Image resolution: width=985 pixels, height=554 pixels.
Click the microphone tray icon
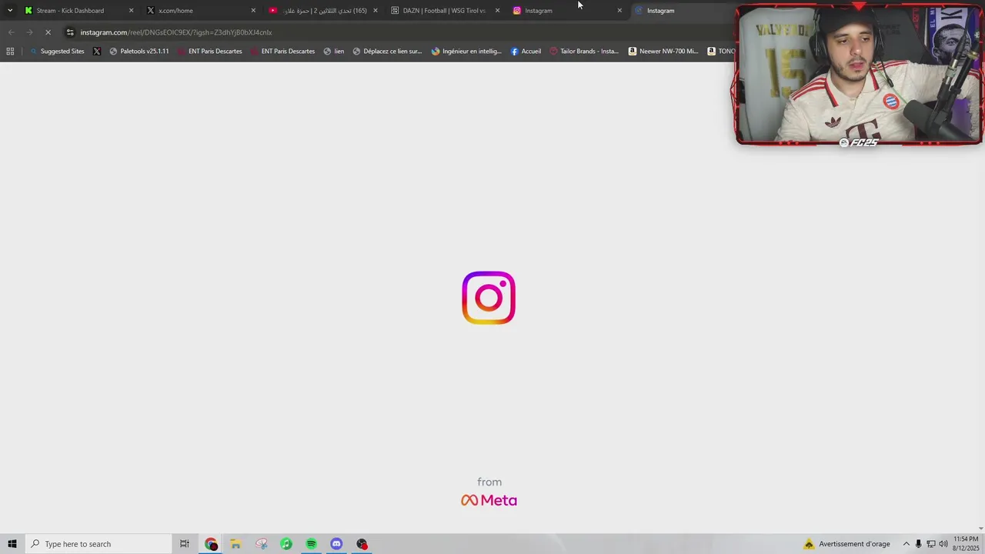918,544
